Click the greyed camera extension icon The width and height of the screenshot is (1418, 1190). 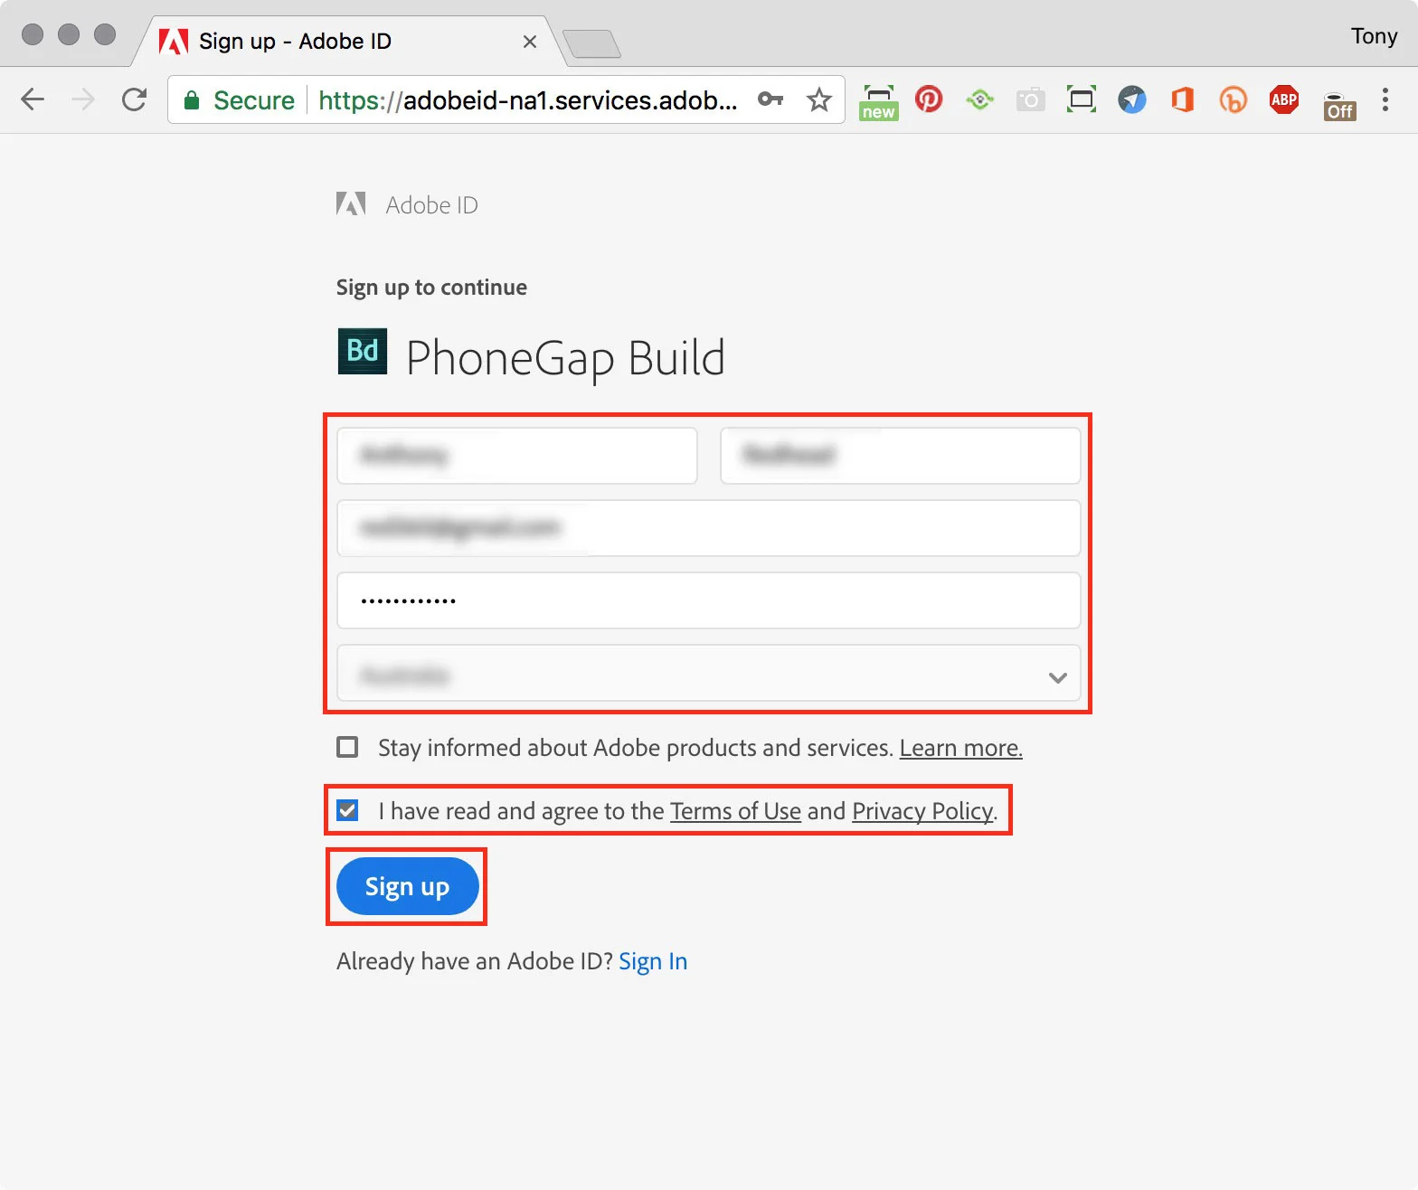(x=1030, y=99)
